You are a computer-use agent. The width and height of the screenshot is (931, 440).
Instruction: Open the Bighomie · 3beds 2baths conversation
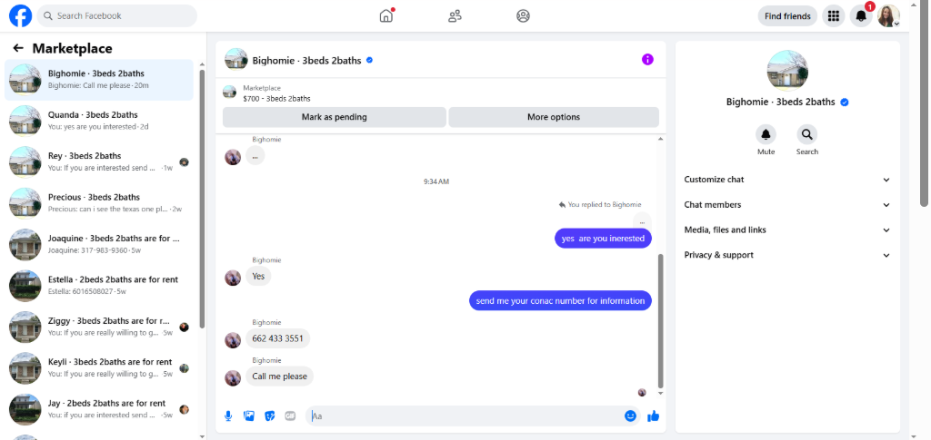pos(99,79)
